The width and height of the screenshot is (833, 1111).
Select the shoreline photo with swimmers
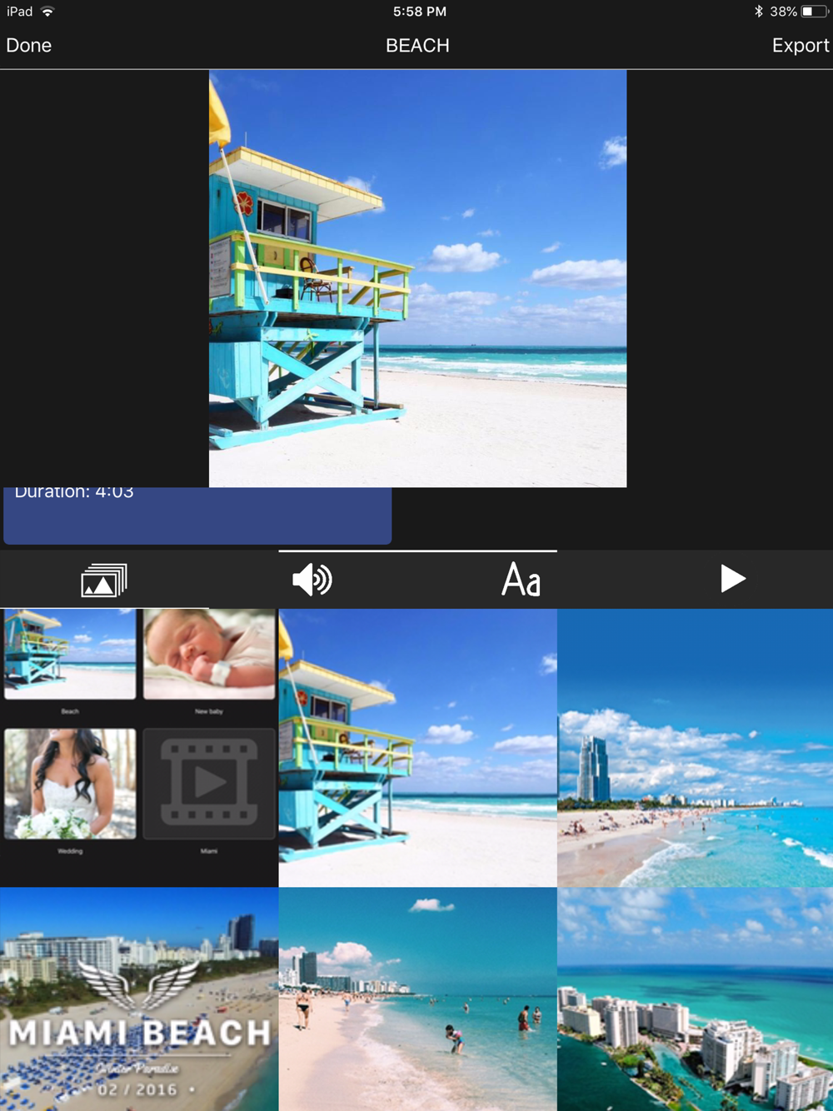point(417,999)
